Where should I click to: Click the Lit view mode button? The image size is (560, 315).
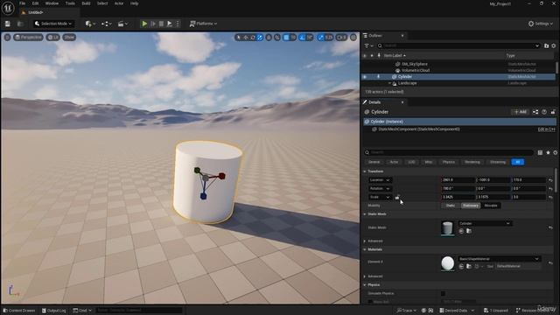[x=52, y=37]
